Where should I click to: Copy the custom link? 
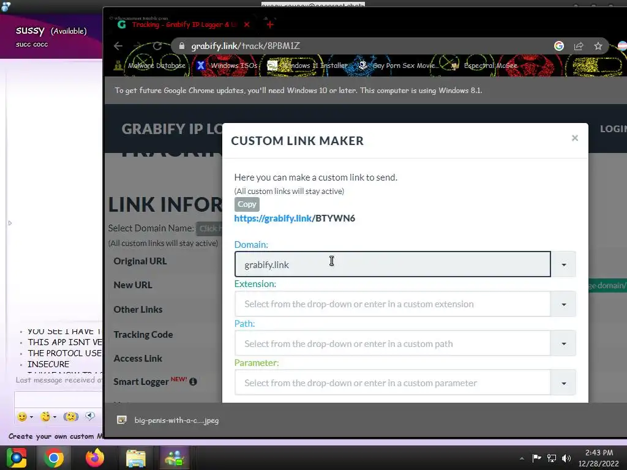247,204
